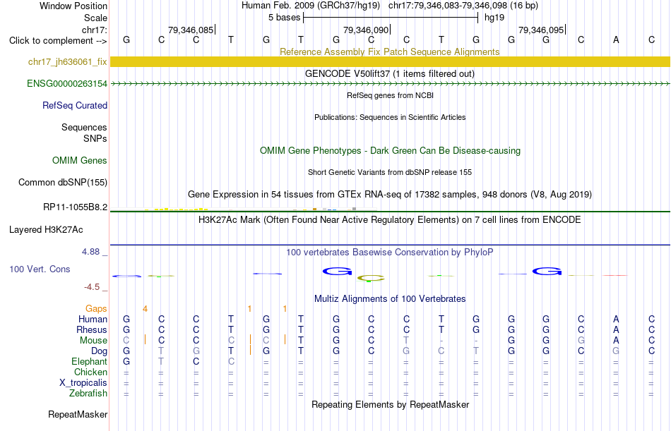This screenshot has width=671, height=431.
Task: Click the 79,346,090 position marker
Action: point(366,30)
